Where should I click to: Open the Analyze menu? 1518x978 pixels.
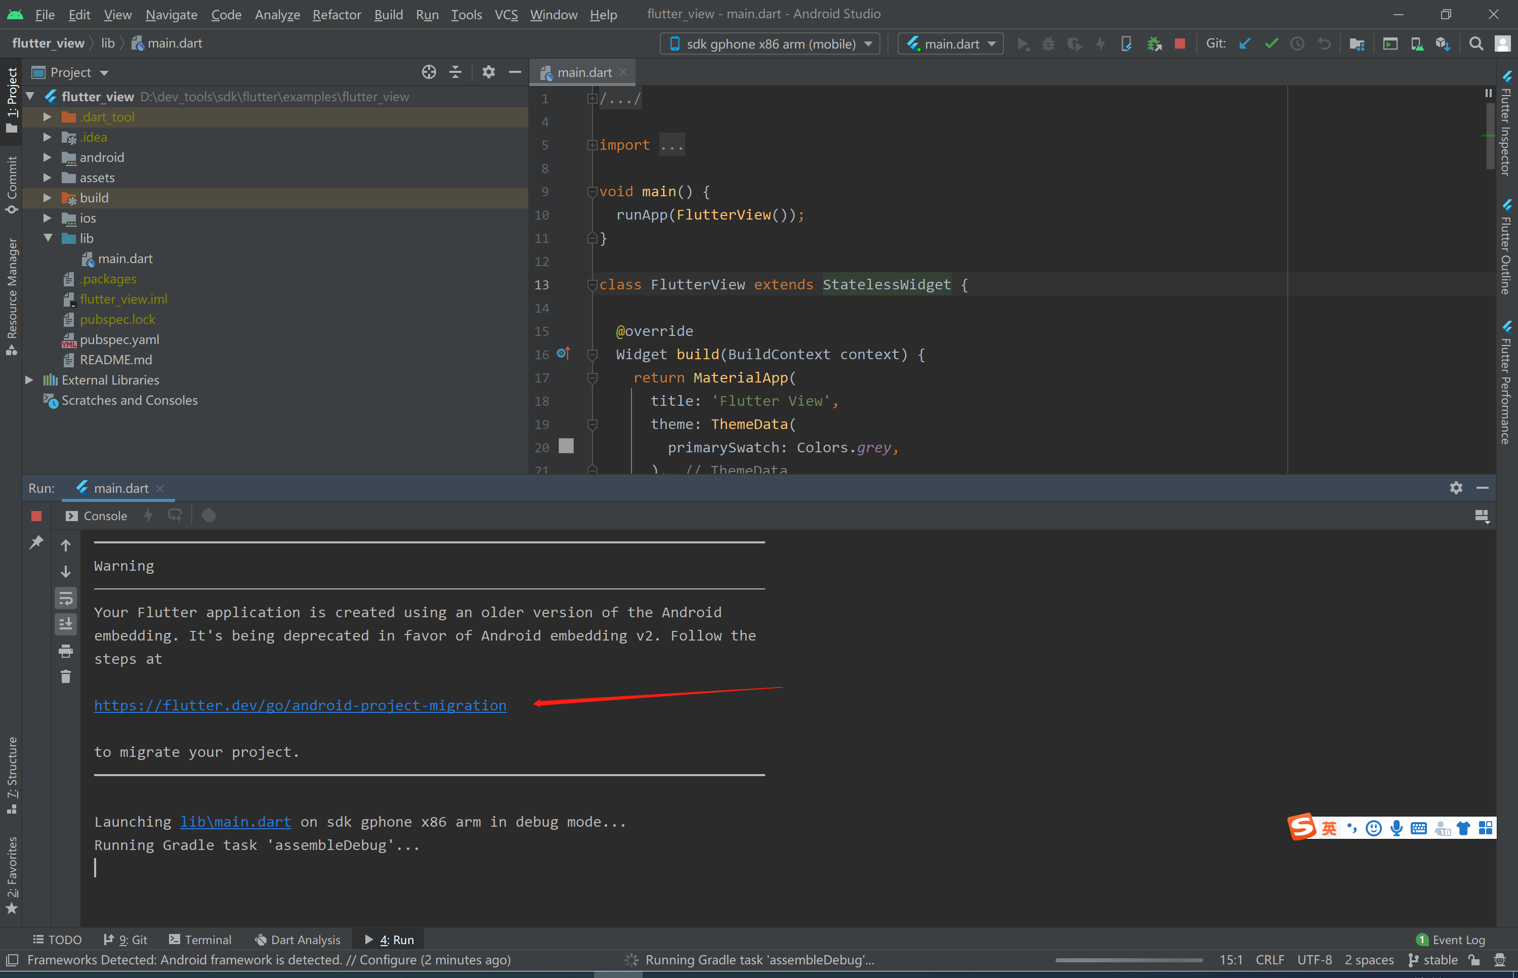tap(278, 14)
